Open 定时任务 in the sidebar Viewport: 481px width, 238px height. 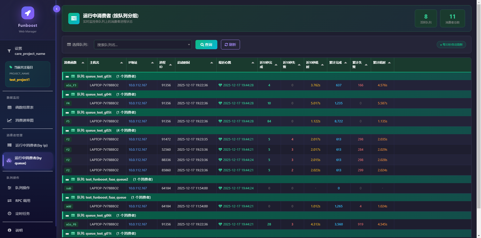coord(28,214)
